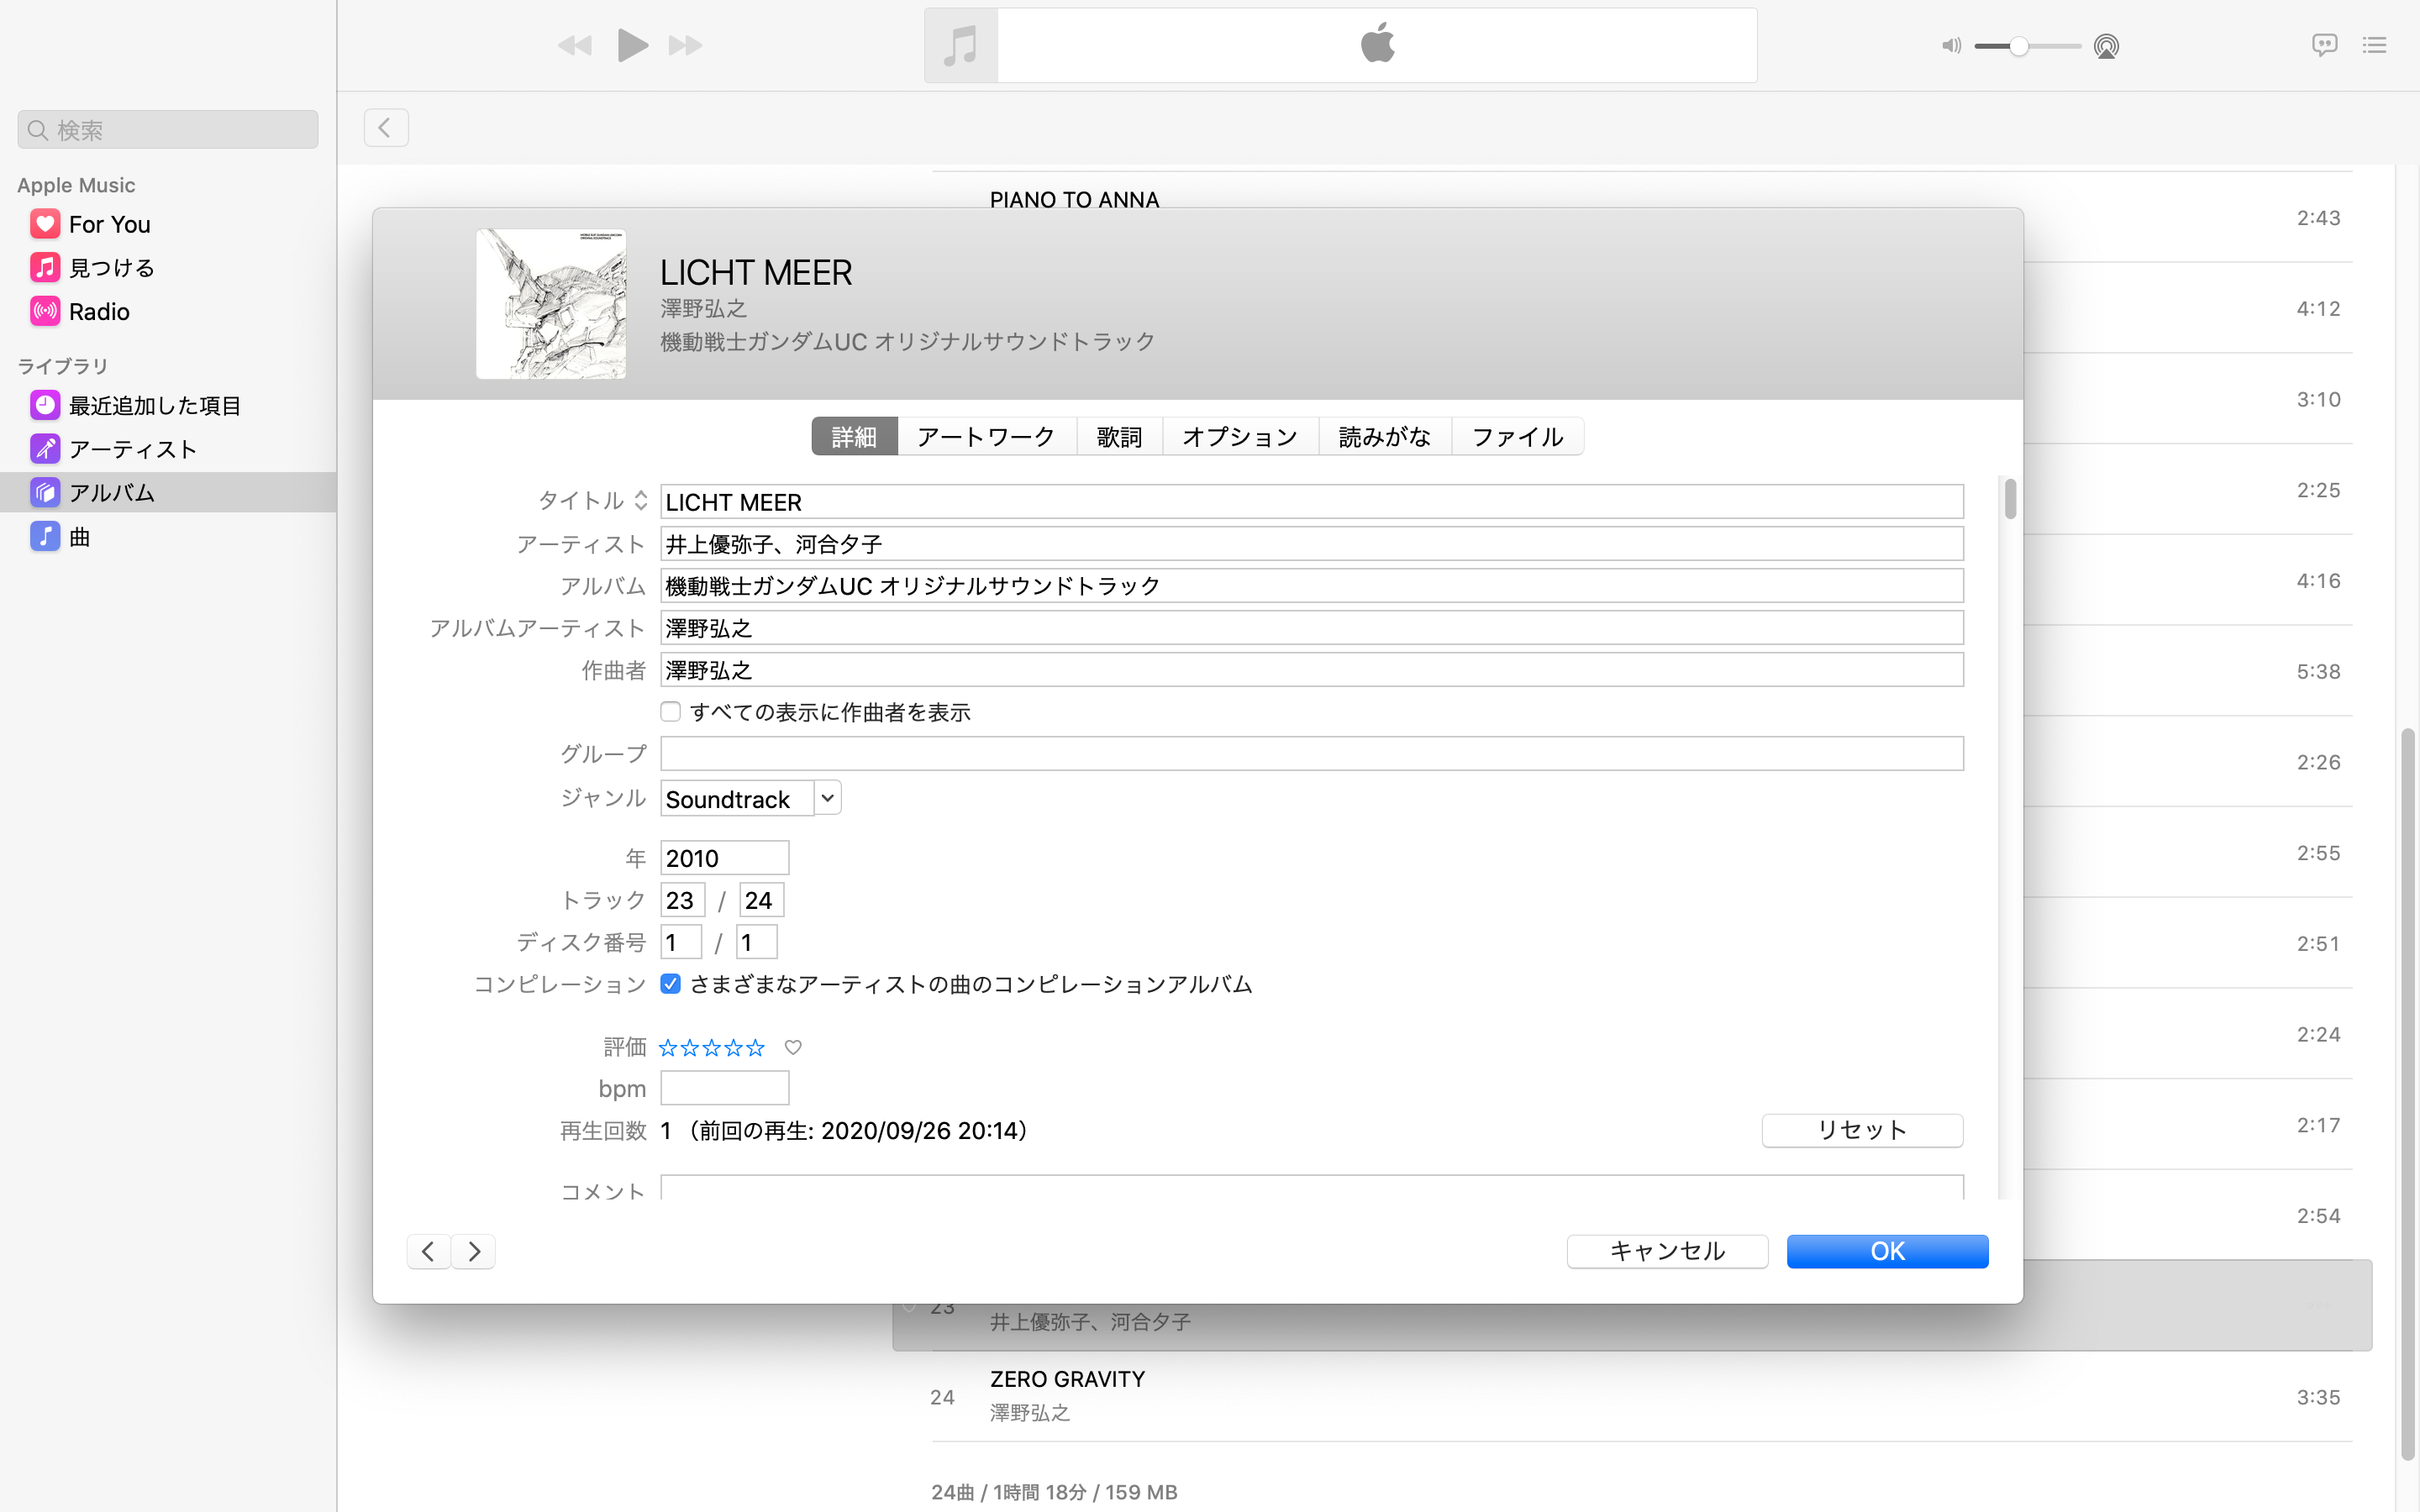The image size is (2420, 1512).
Task: Switch to the アートワーク tab
Action: [x=986, y=436]
